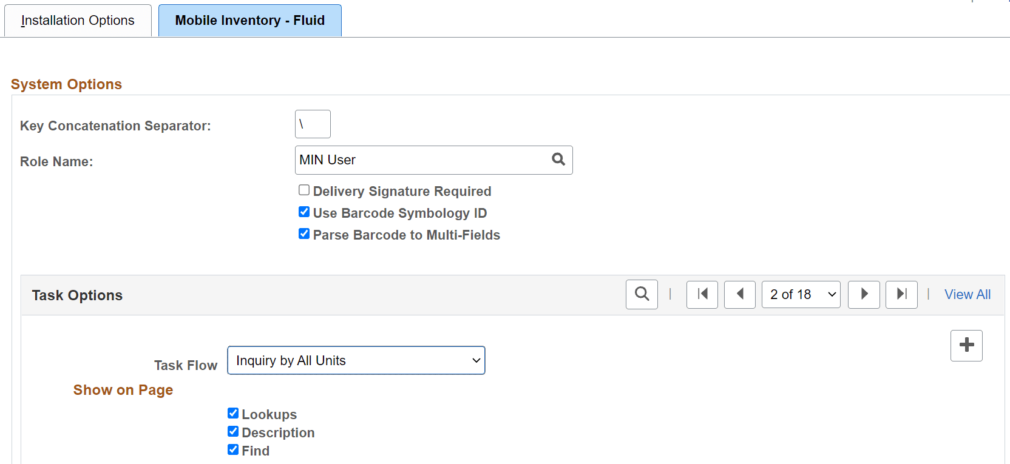This screenshot has width=1010, height=464.
Task: Select the Mobile Inventory - Fluid tab
Action: [x=249, y=20]
